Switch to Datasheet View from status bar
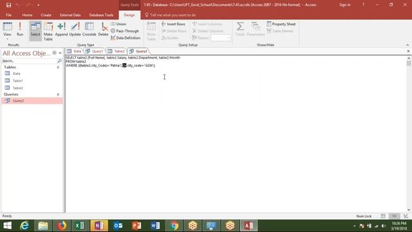412x232 pixels. [x=383, y=216]
